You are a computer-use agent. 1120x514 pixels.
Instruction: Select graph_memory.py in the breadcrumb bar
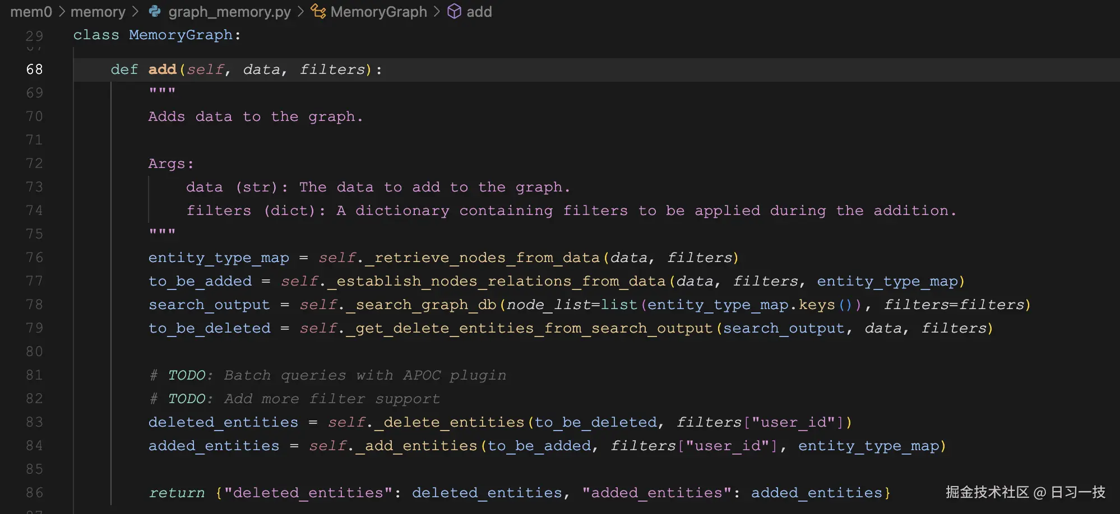(x=230, y=11)
